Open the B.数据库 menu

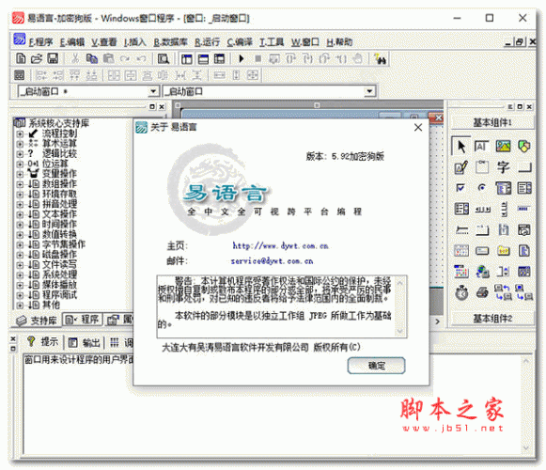pos(171,42)
